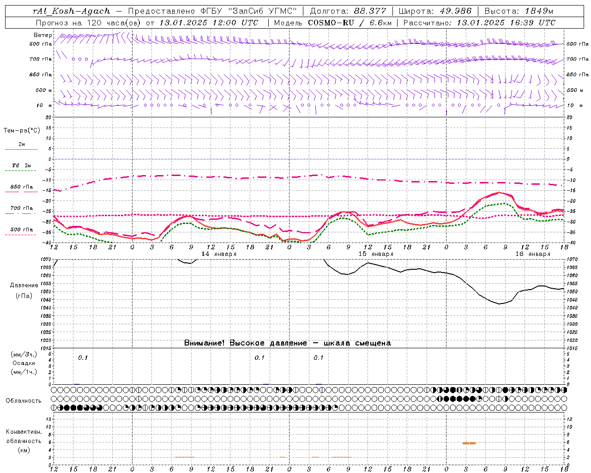Click the Ветер panel label
The image size is (591, 473).
pyautogui.click(x=42, y=35)
